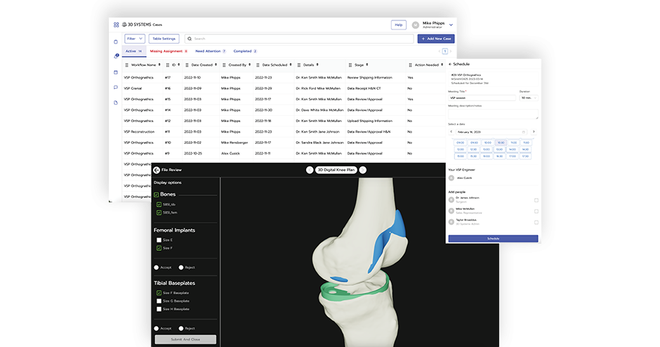Viewport: 660px width, 347px height.
Task: Click the Schedule panel back arrow
Action: pos(450,65)
